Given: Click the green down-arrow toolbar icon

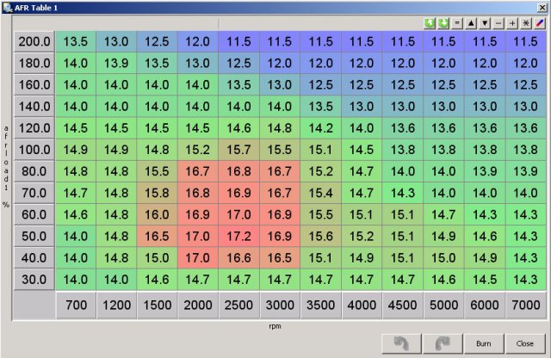Looking at the screenshot, I should (443, 23).
